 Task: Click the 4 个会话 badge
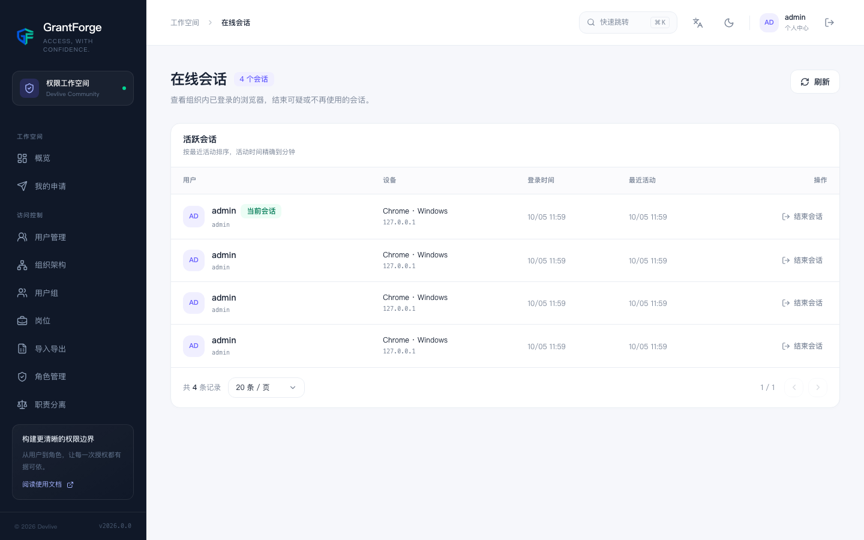[x=254, y=79]
